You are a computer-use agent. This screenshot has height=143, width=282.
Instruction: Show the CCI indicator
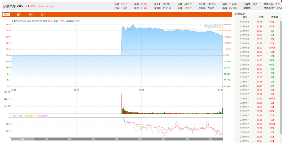[x=187, y=139]
